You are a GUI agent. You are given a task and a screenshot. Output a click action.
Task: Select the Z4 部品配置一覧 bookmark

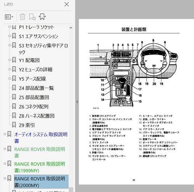36,88
